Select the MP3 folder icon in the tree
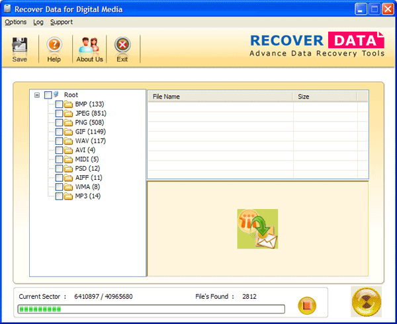Image resolution: width=397 pixels, height=324 pixels. tap(68, 196)
